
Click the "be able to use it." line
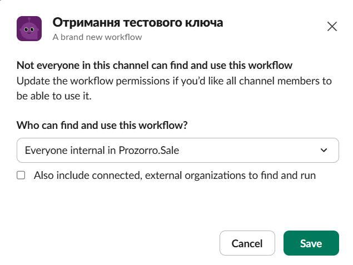[x=53, y=95]
